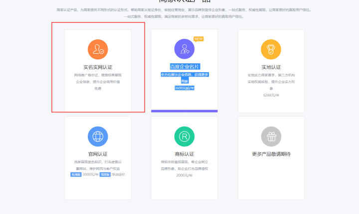Click intro paragraph beginning 商家认证产品
359x214 pixels.
184,13
